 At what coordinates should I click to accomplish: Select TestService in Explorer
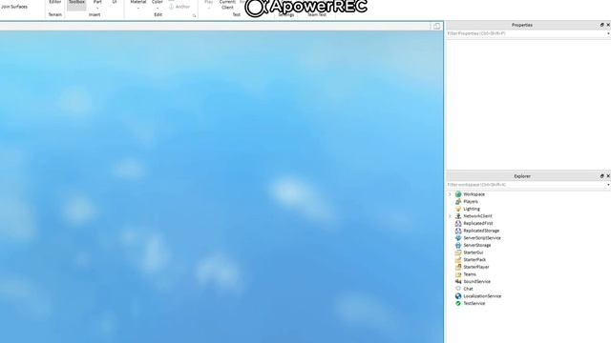474,303
